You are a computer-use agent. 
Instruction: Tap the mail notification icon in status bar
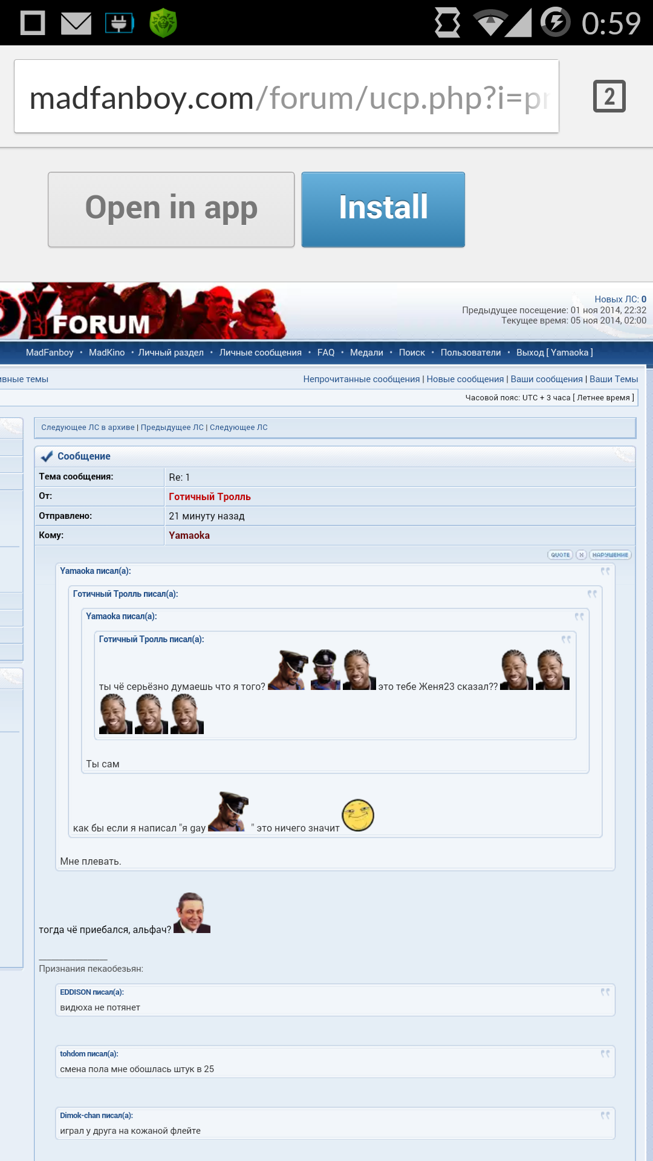tap(76, 24)
